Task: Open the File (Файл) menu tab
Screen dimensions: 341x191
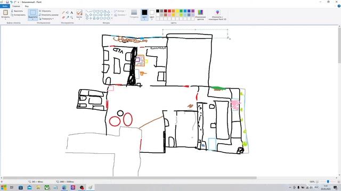Action: coord(5,6)
